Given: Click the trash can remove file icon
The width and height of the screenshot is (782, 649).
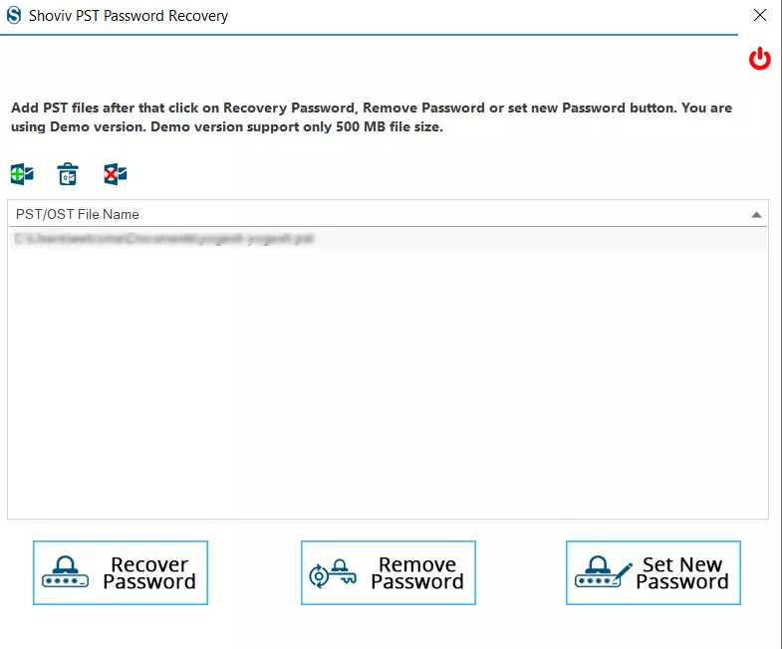Looking at the screenshot, I should (68, 174).
